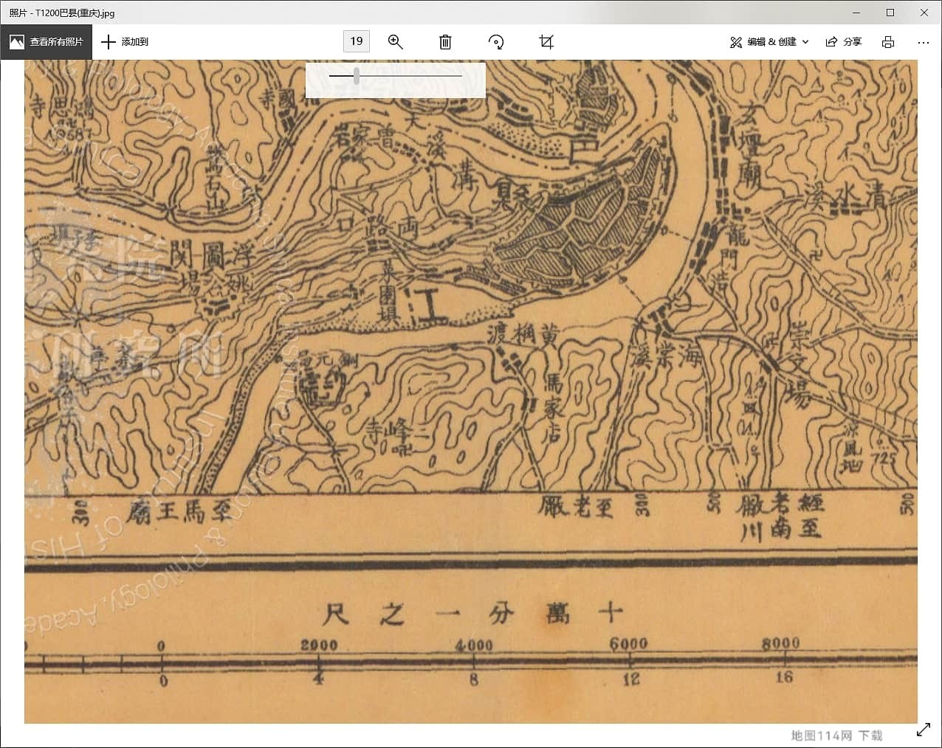The height and width of the screenshot is (748, 942).
Task: Rotate the image with the rotate icon
Action: (496, 42)
